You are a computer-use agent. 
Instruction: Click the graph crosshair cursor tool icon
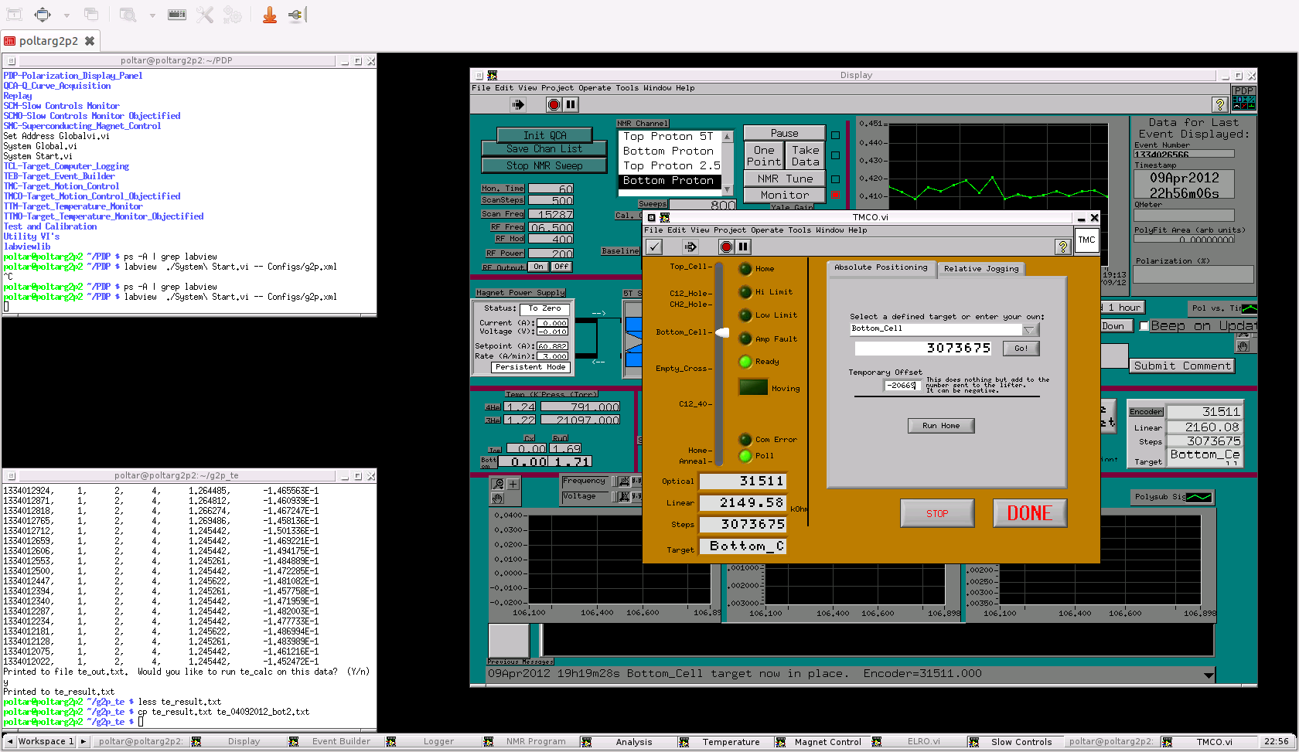coord(513,484)
